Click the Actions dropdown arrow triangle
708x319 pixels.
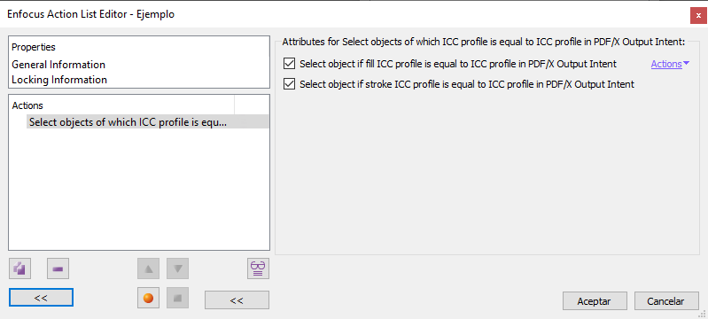687,64
